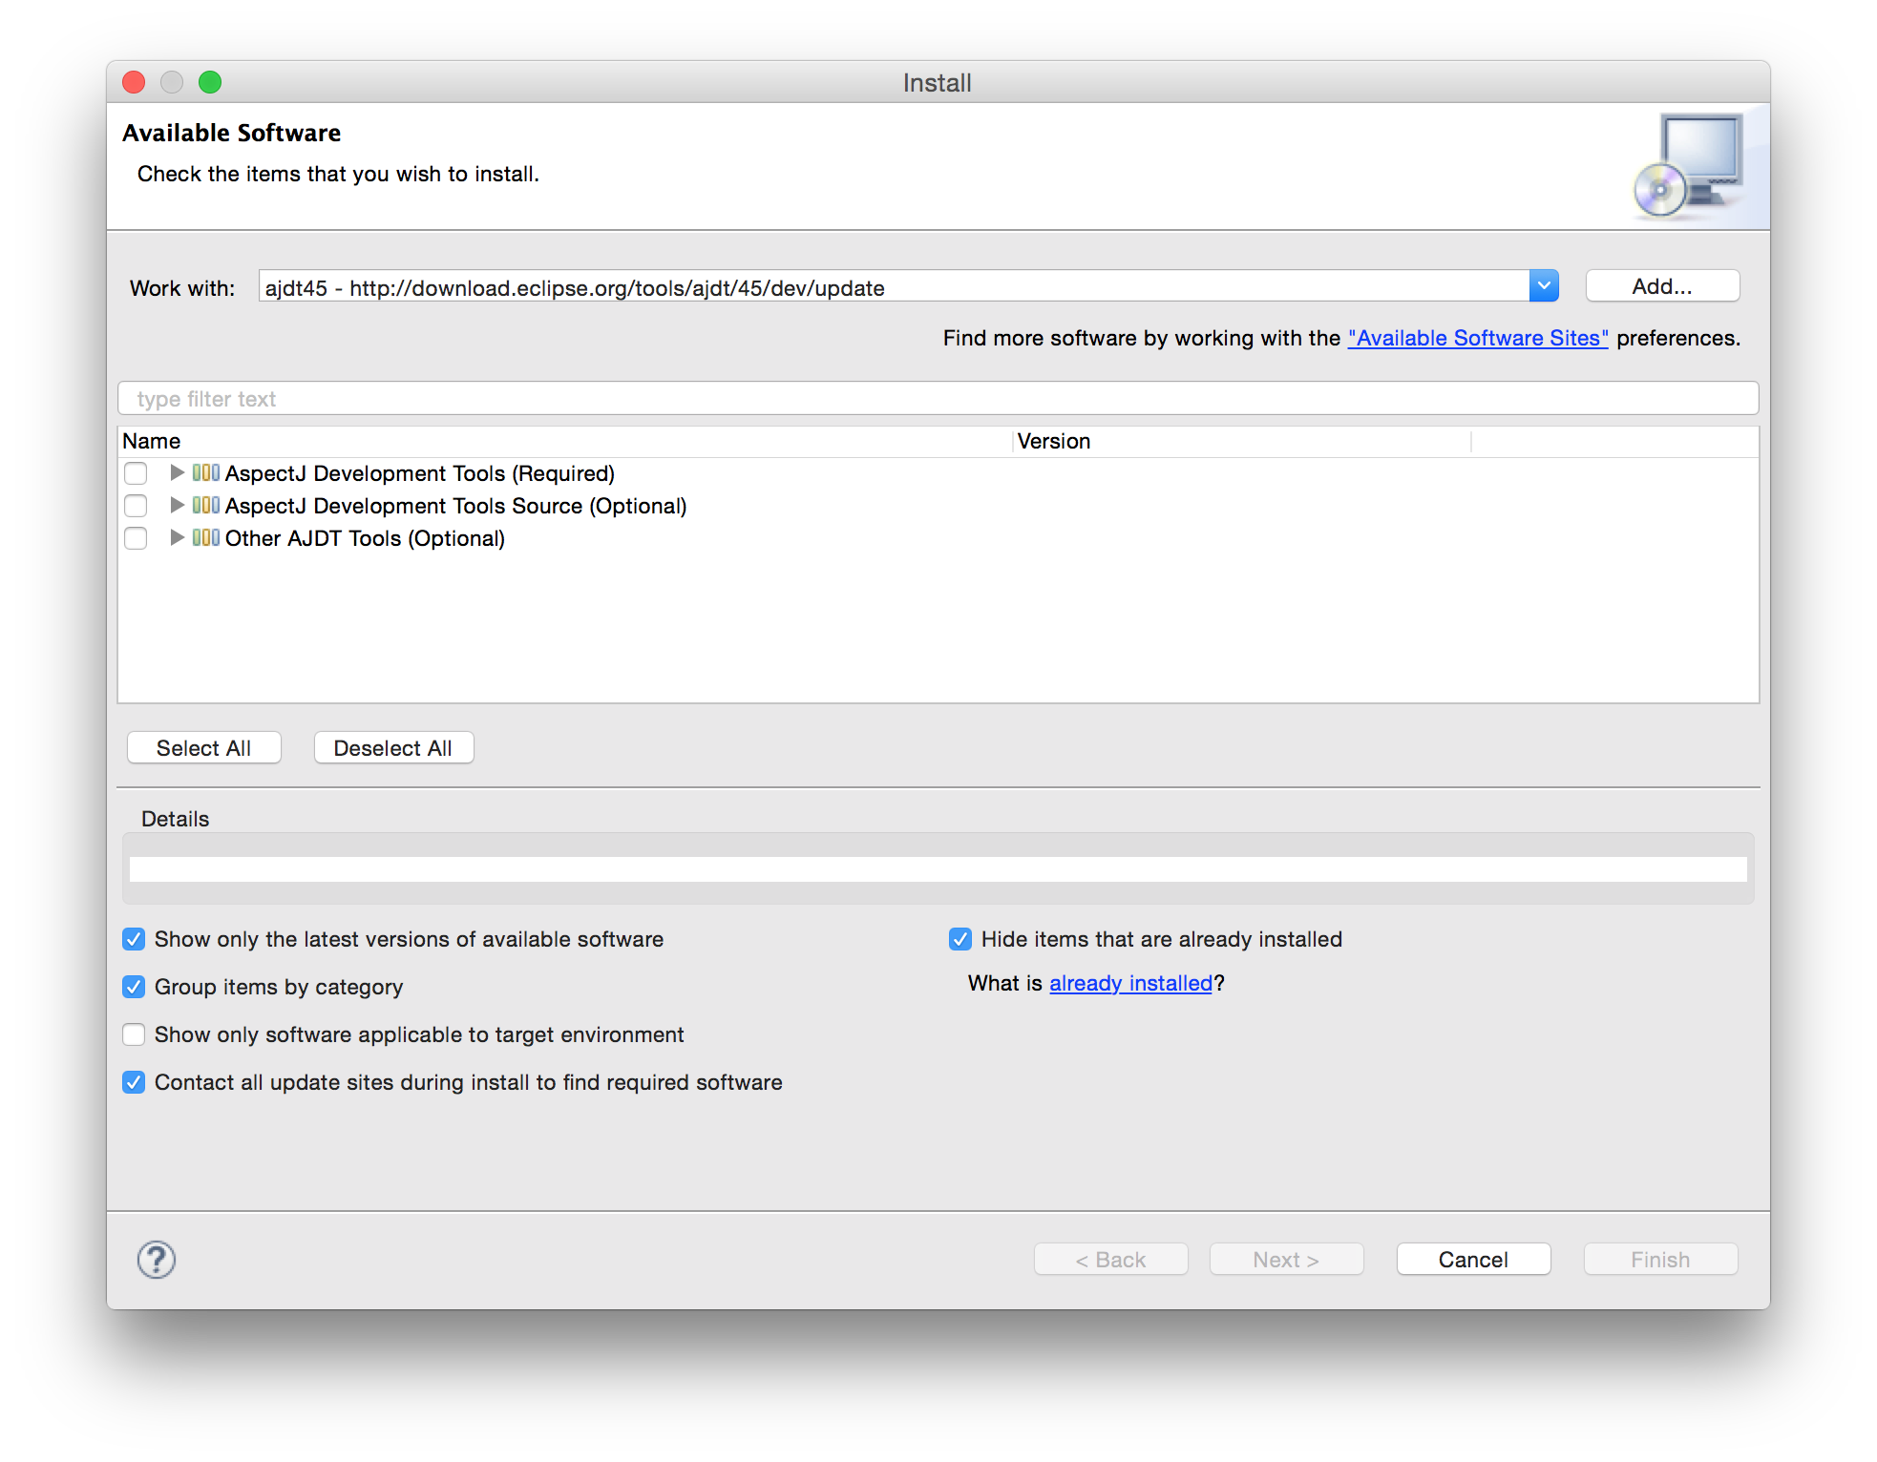Expand the Other AJDT Tools node
This screenshot has width=1877, height=1462.
point(177,538)
